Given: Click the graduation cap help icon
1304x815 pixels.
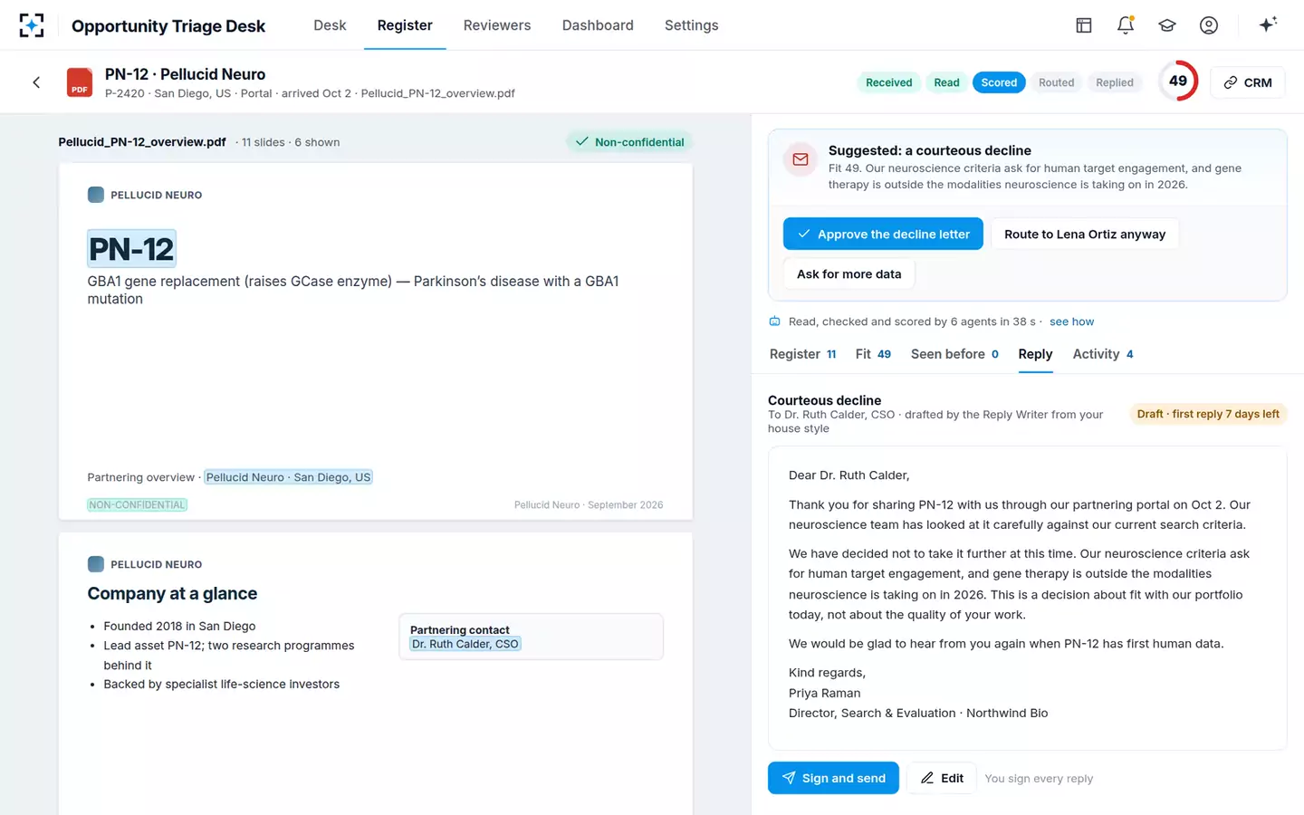Looking at the screenshot, I should pyautogui.click(x=1167, y=25).
